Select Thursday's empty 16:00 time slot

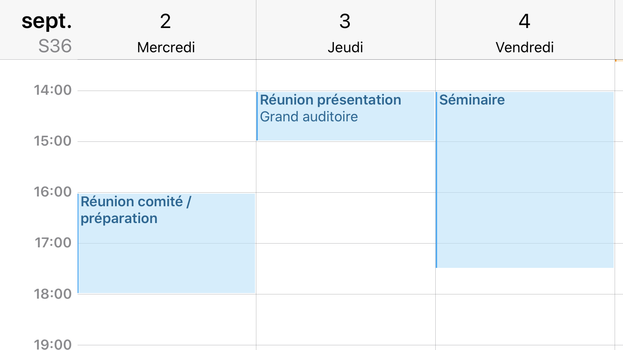pos(346,217)
